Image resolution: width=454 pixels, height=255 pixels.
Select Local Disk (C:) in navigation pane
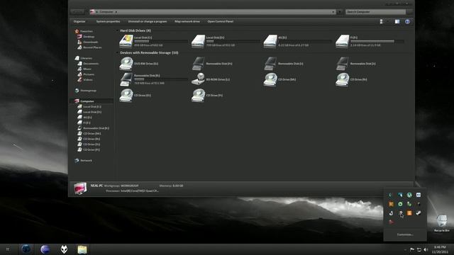point(92,107)
